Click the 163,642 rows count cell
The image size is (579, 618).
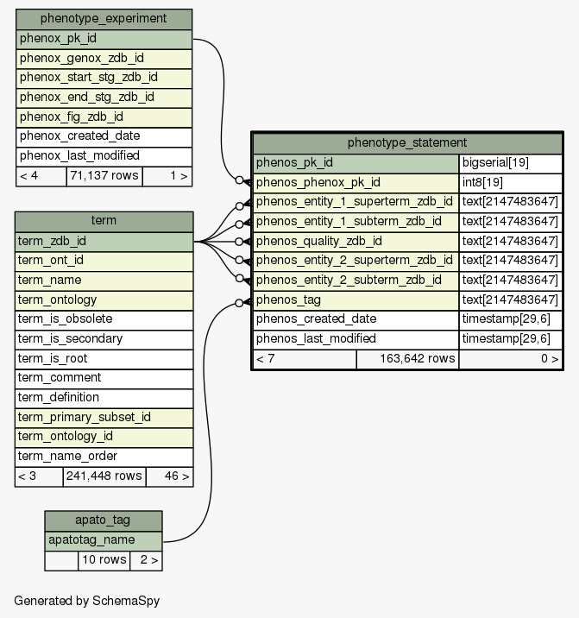pyautogui.click(x=407, y=359)
